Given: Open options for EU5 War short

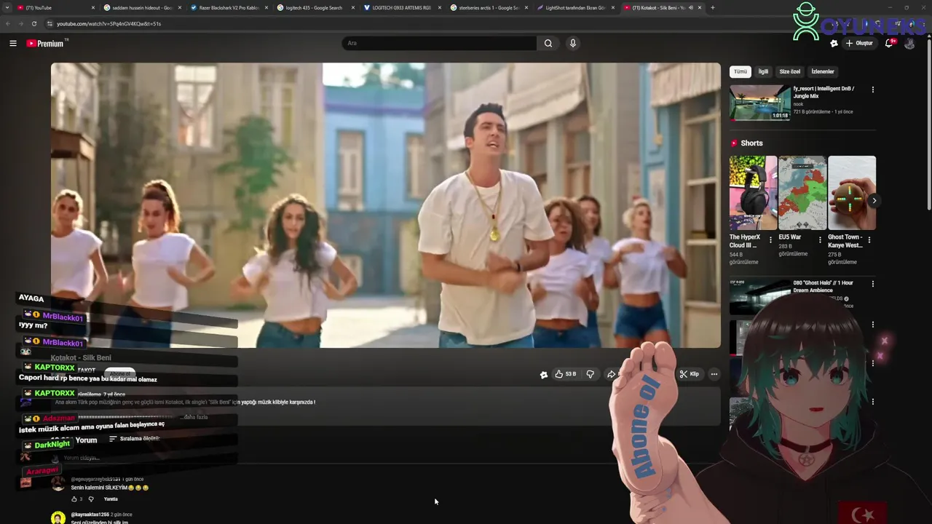Looking at the screenshot, I should pos(820,239).
